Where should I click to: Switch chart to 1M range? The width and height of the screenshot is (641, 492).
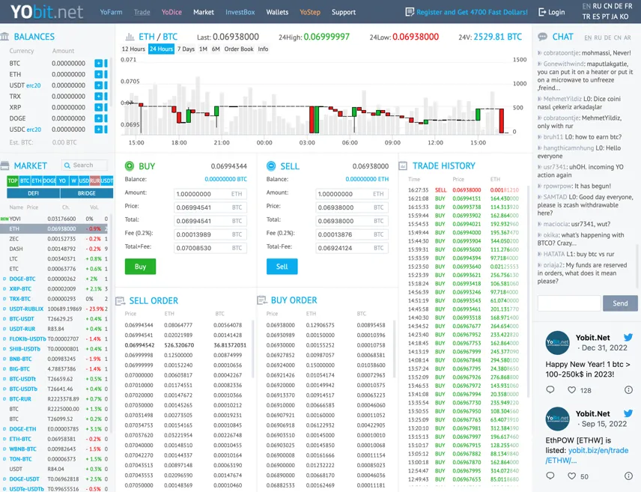click(203, 49)
